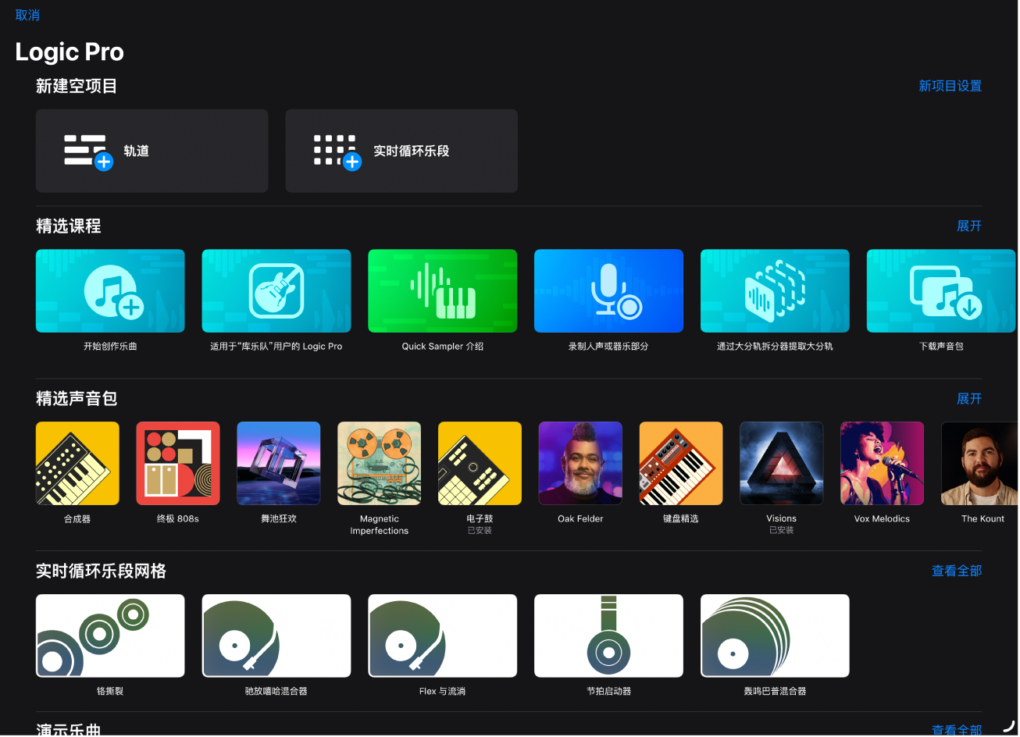This screenshot has width=1020, height=737.
Task: Select the 终极 808s sound pack artwork
Action: [x=178, y=464]
